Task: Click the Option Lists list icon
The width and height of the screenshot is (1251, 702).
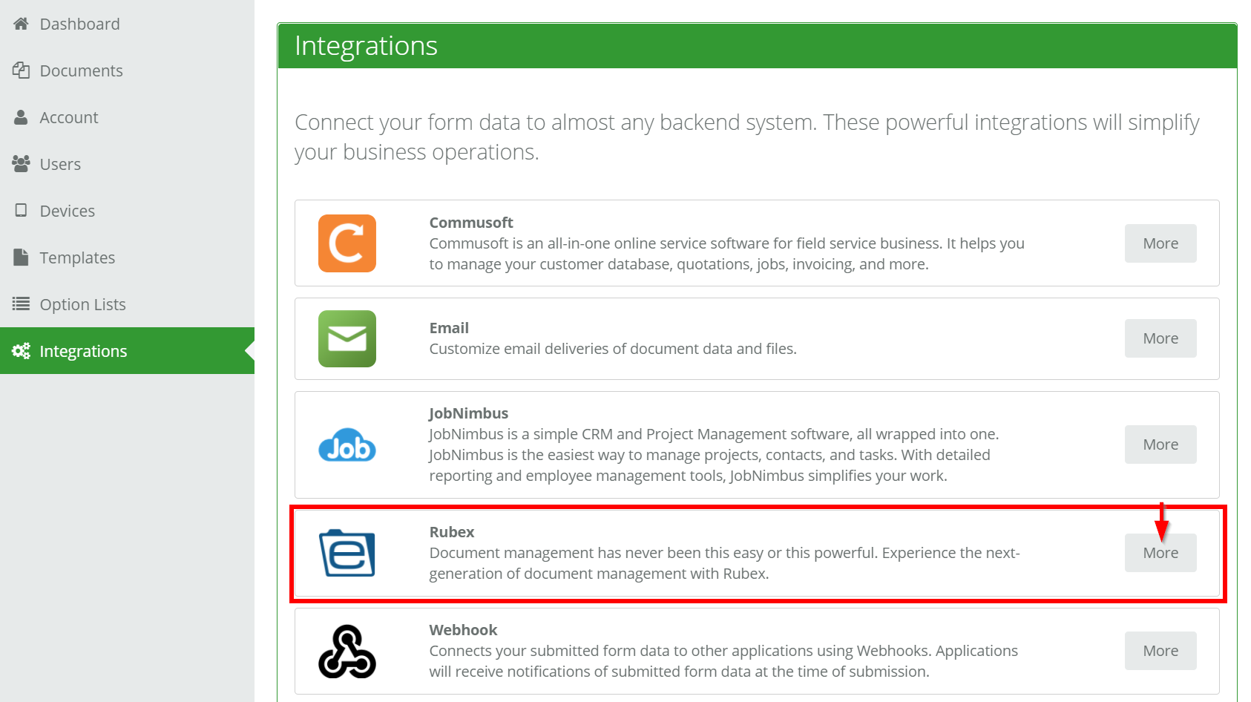Action: click(x=21, y=304)
